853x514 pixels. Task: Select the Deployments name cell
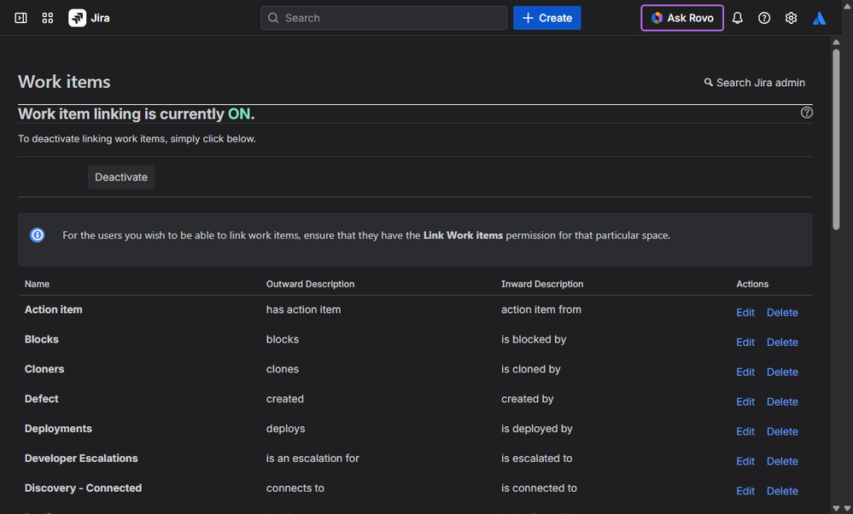(x=58, y=429)
